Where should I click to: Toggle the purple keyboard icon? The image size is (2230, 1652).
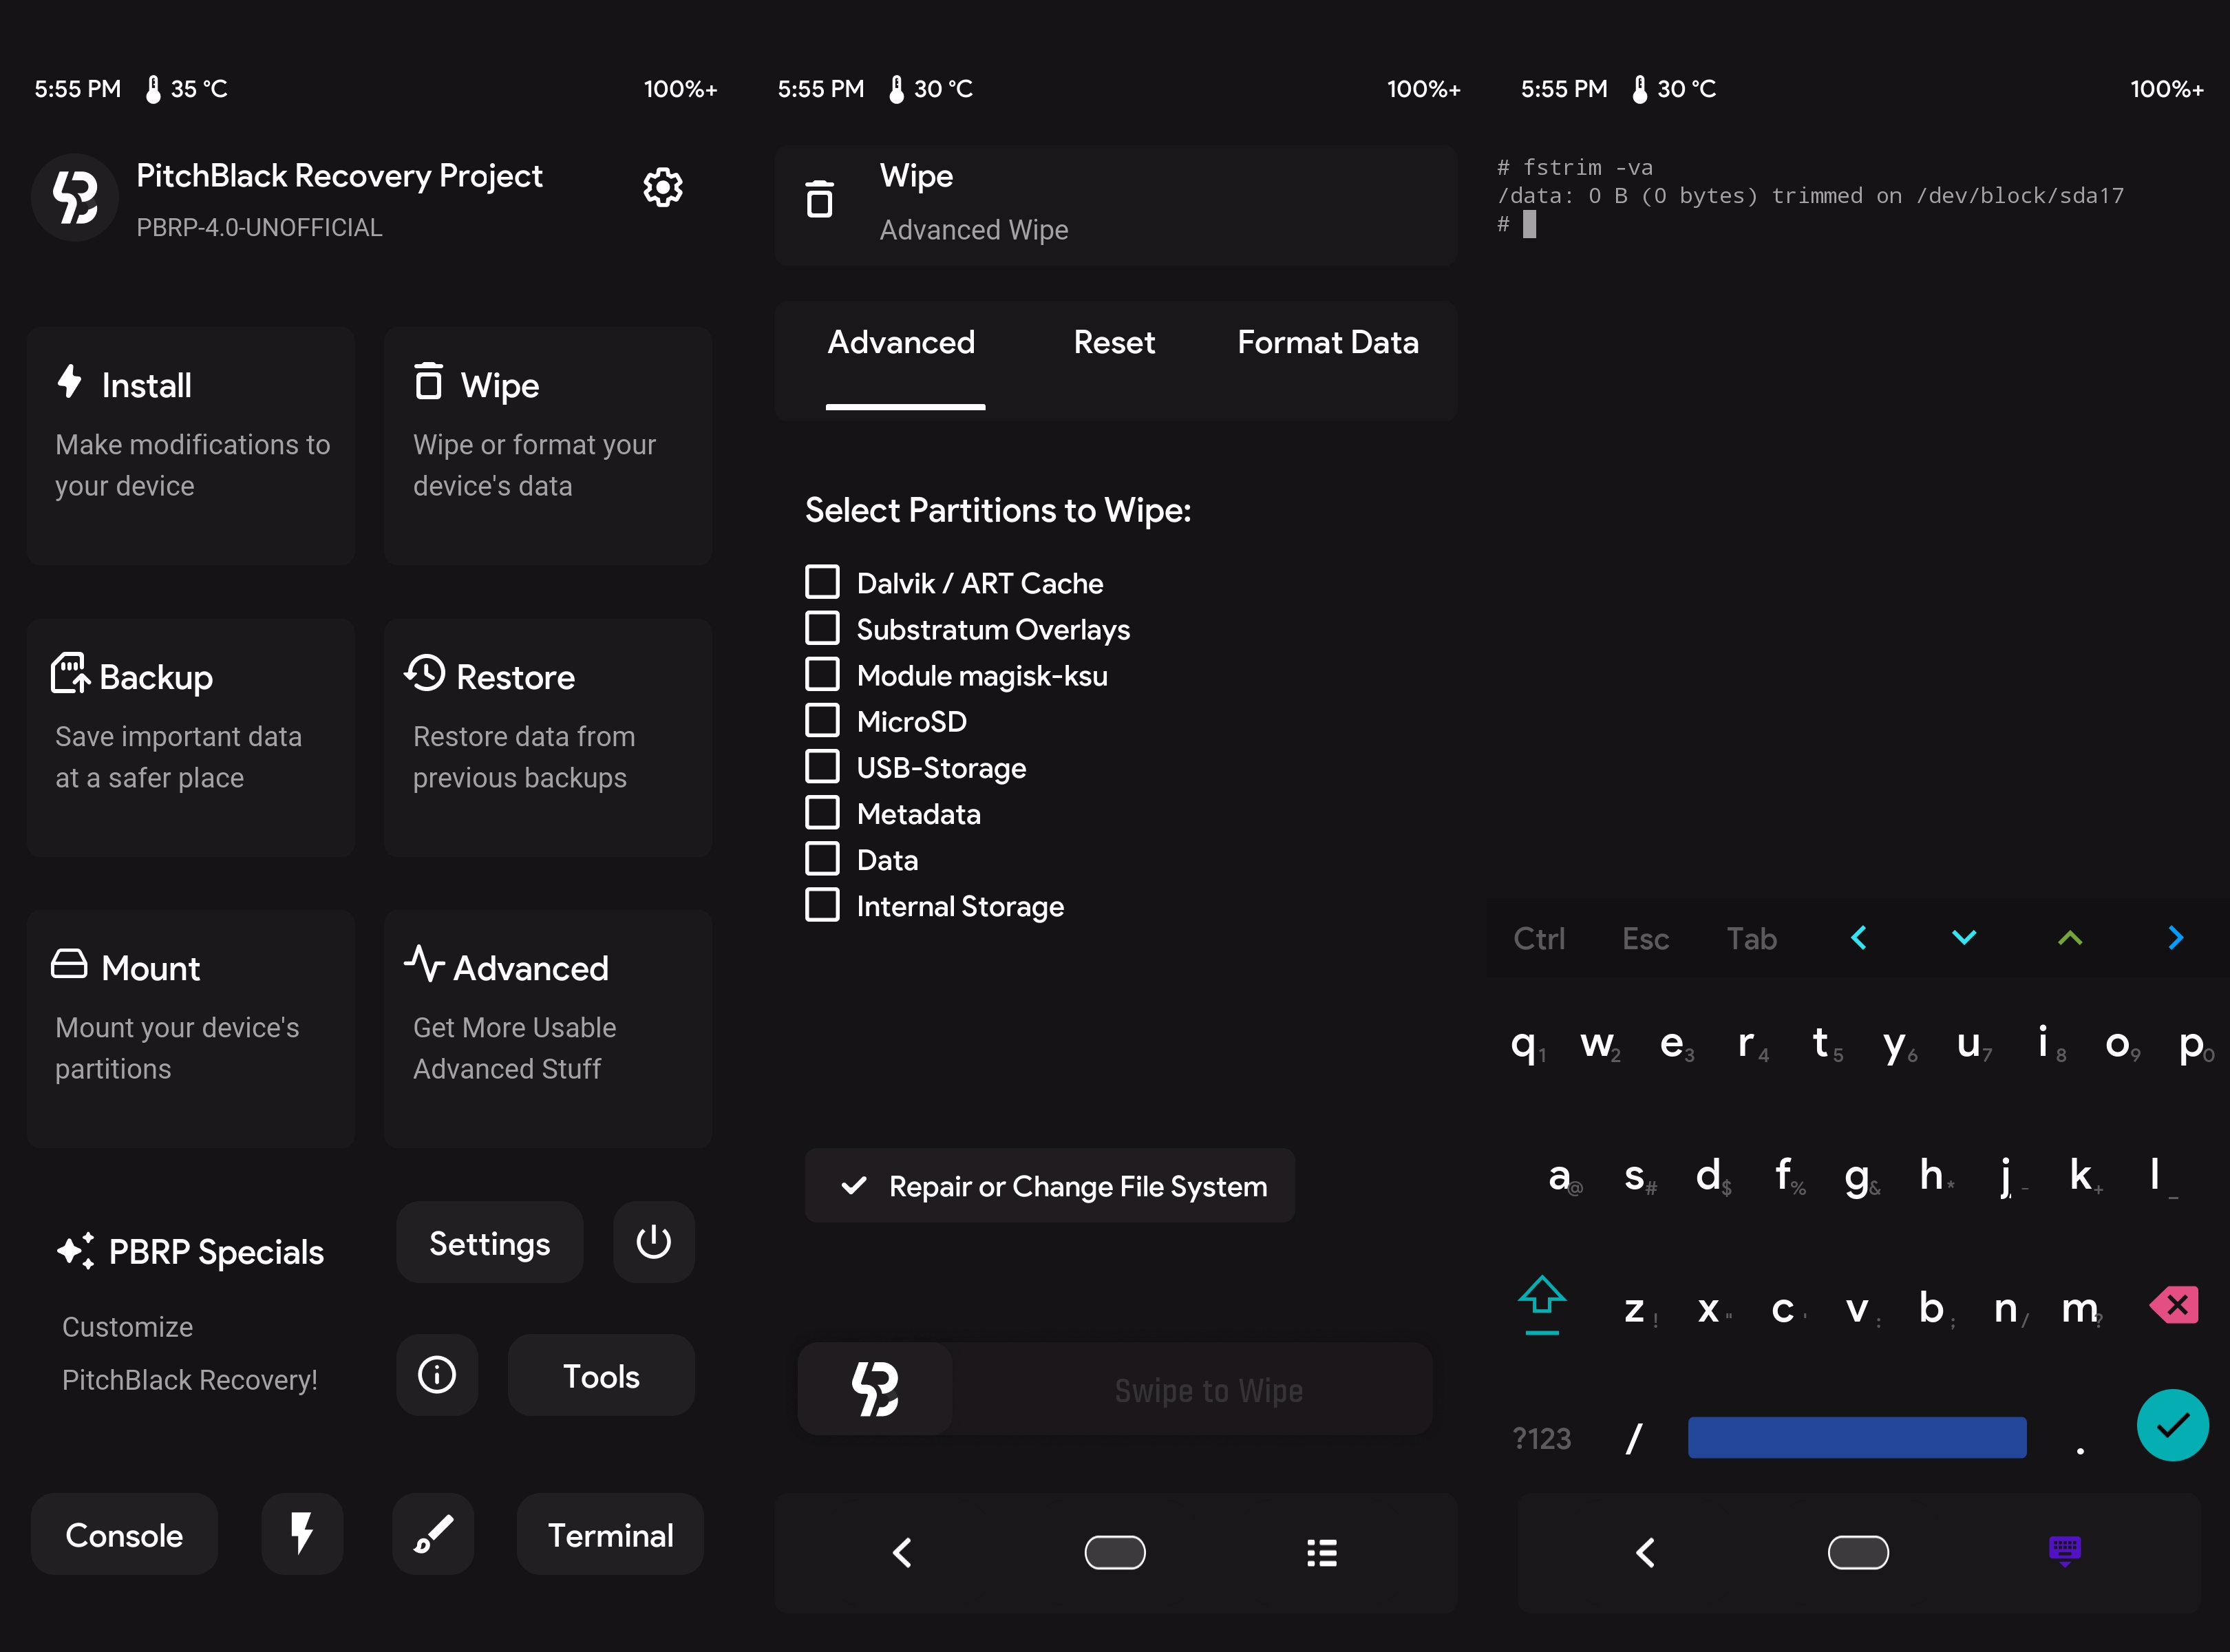pyautogui.click(x=2065, y=1551)
